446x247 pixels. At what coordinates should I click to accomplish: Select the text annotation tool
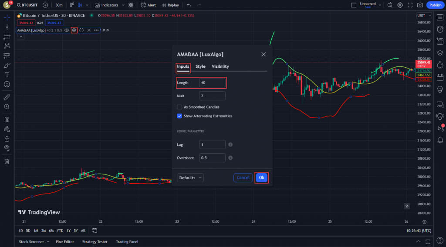[x=7, y=75]
